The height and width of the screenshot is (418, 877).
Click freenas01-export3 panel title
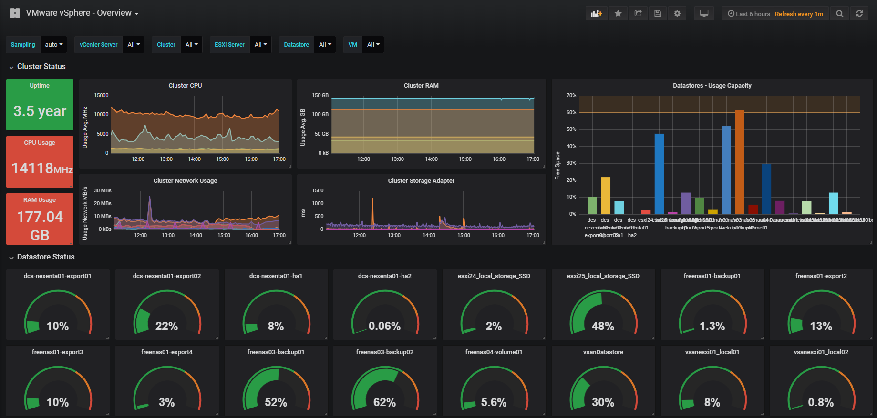(58, 352)
